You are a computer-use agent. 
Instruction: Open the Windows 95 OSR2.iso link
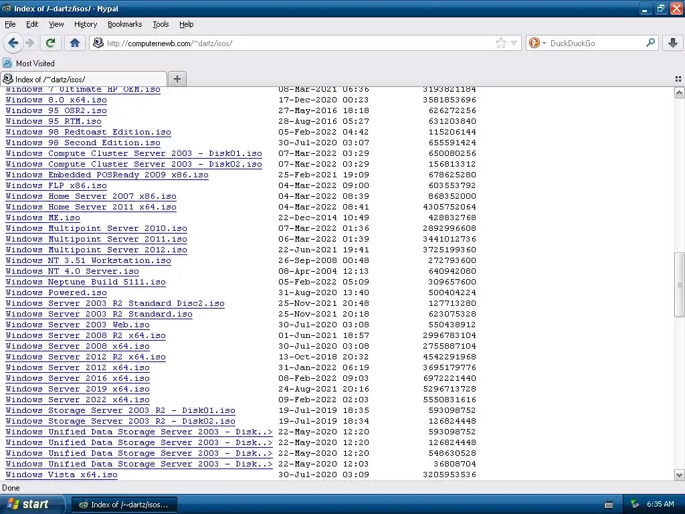(56, 110)
